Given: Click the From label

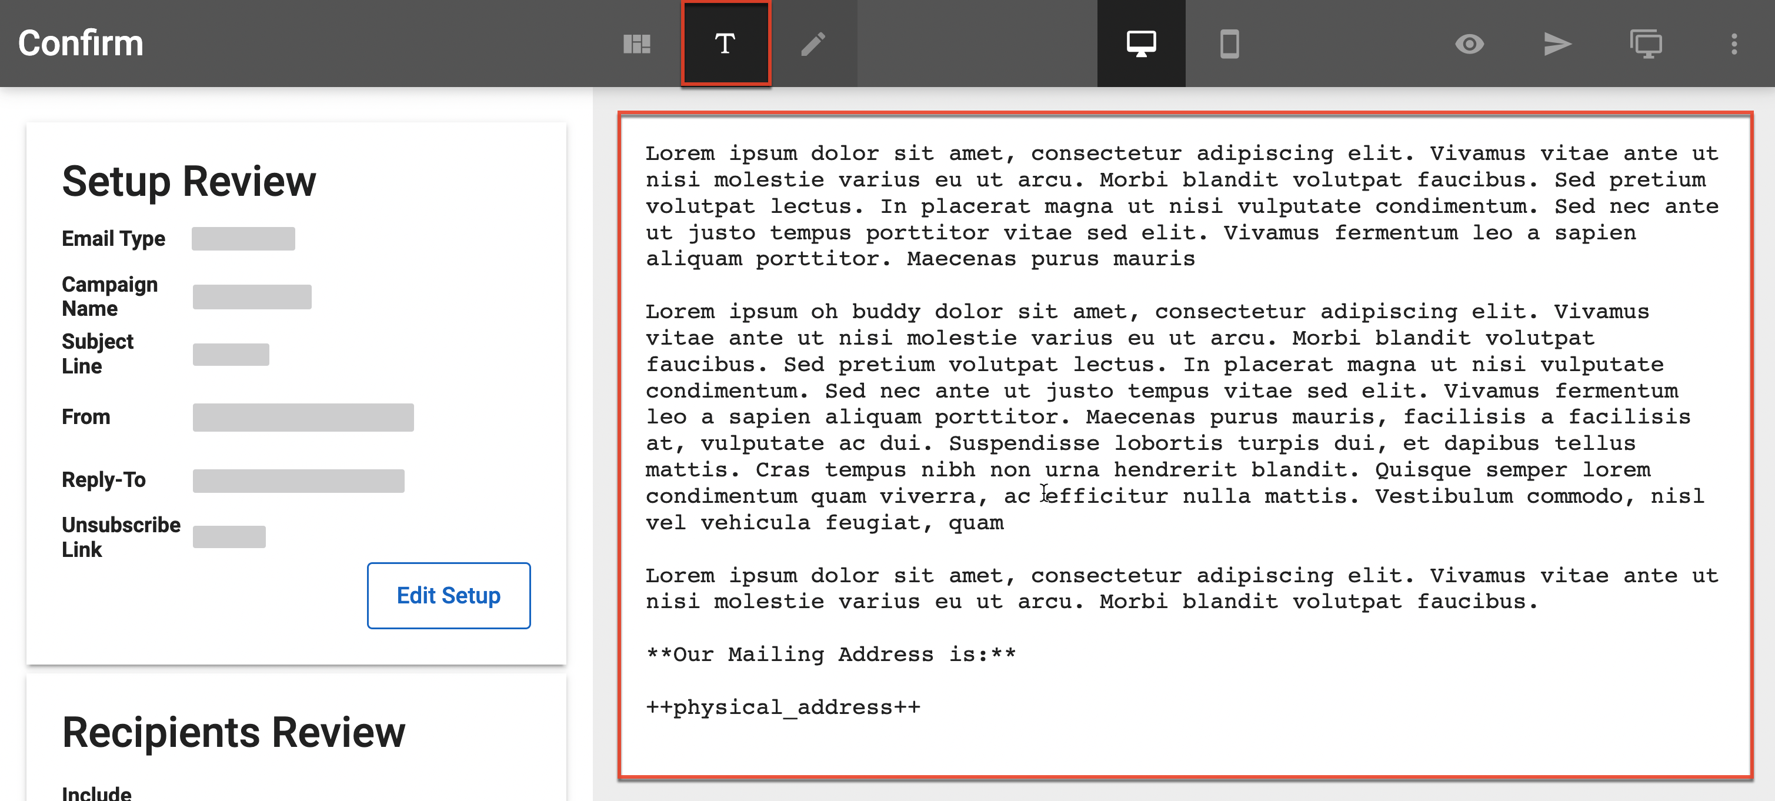Looking at the screenshot, I should [x=86, y=417].
